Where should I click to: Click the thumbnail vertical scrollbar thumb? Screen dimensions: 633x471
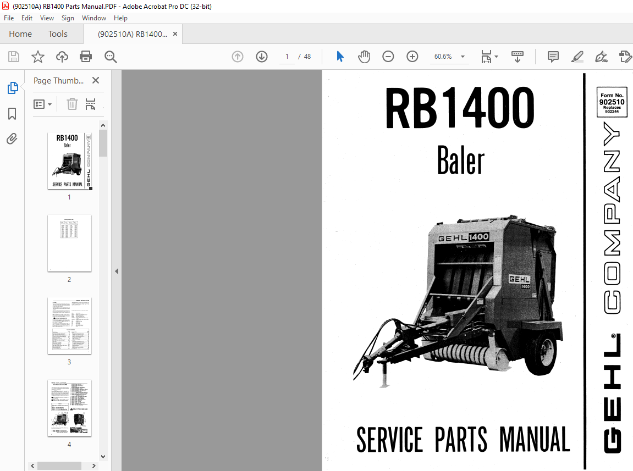coord(103,143)
